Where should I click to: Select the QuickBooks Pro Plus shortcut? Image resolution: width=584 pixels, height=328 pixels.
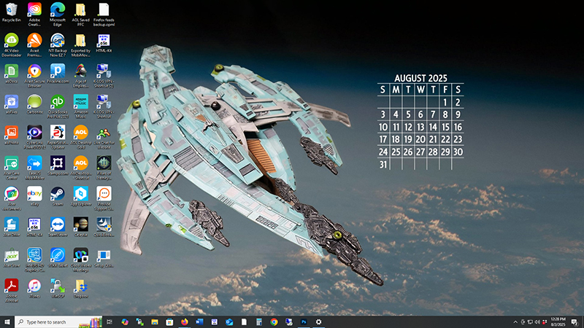click(58, 106)
